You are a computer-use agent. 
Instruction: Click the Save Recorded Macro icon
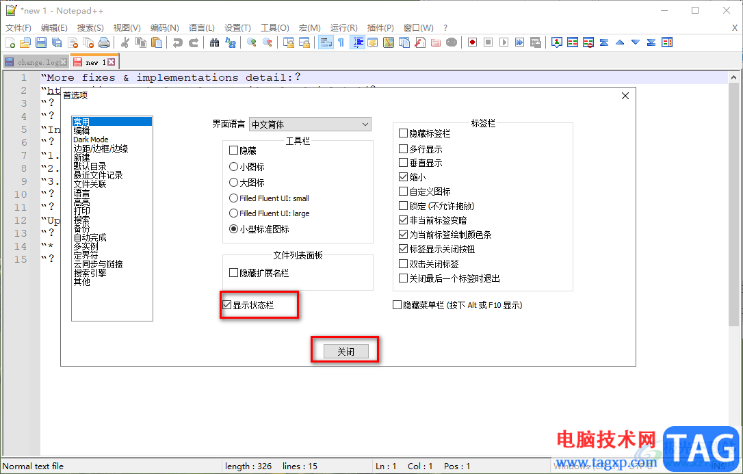pos(536,42)
